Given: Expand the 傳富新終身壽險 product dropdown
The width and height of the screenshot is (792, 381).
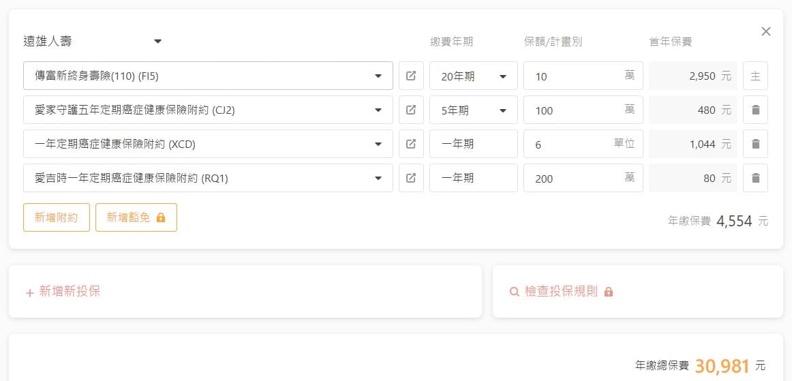Looking at the screenshot, I should click(378, 76).
